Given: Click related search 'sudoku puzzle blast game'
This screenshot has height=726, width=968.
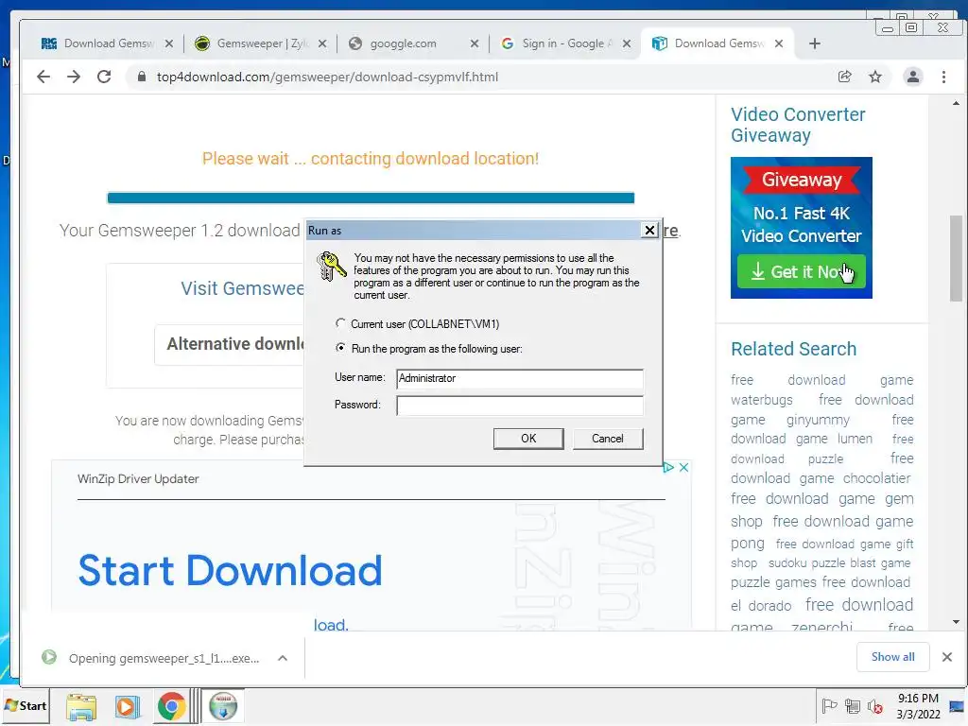Looking at the screenshot, I should (x=839, y=563).
